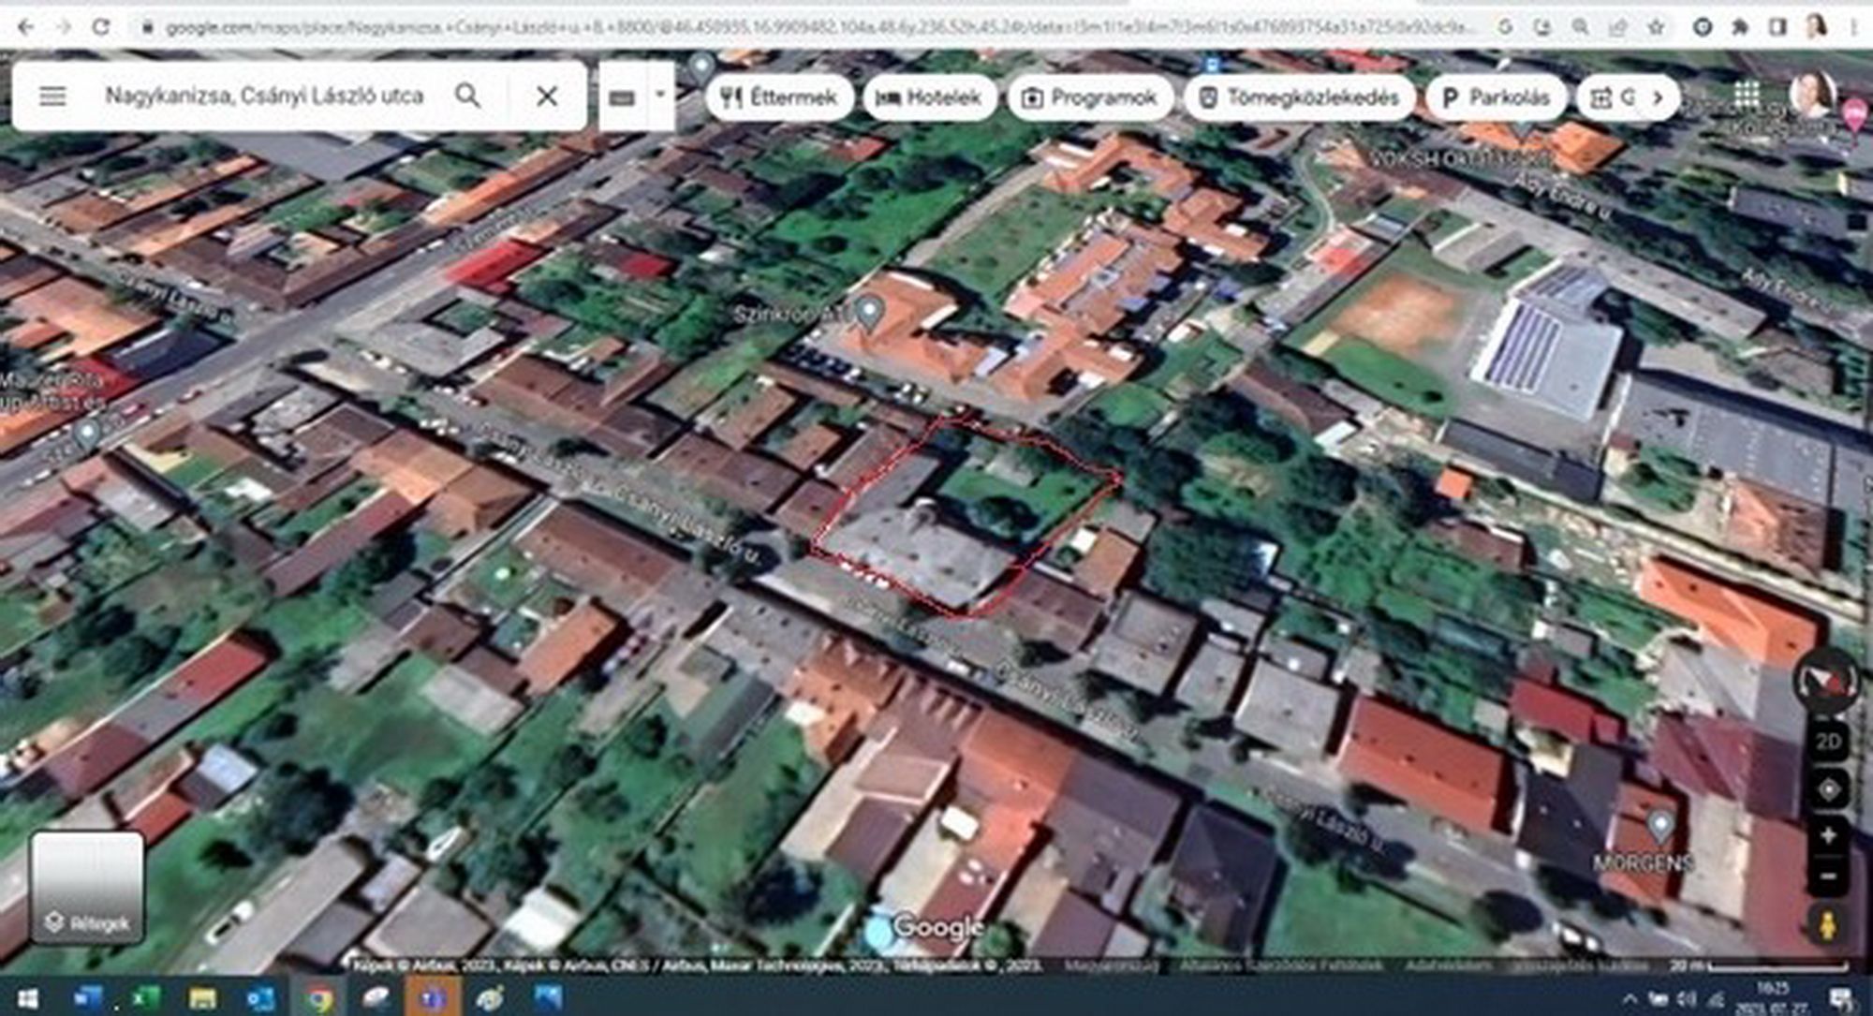
Task: Click the panel toggle next to search box
Action: click(623, 96)
